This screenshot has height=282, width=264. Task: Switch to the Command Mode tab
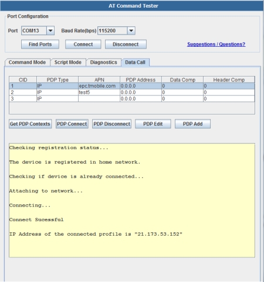tap(27, 63)
